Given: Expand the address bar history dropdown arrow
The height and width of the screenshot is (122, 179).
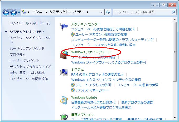Looking at the screenshot, I should pos(102,12).
